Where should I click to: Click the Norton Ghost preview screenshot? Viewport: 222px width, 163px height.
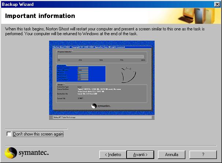point(102,80)
